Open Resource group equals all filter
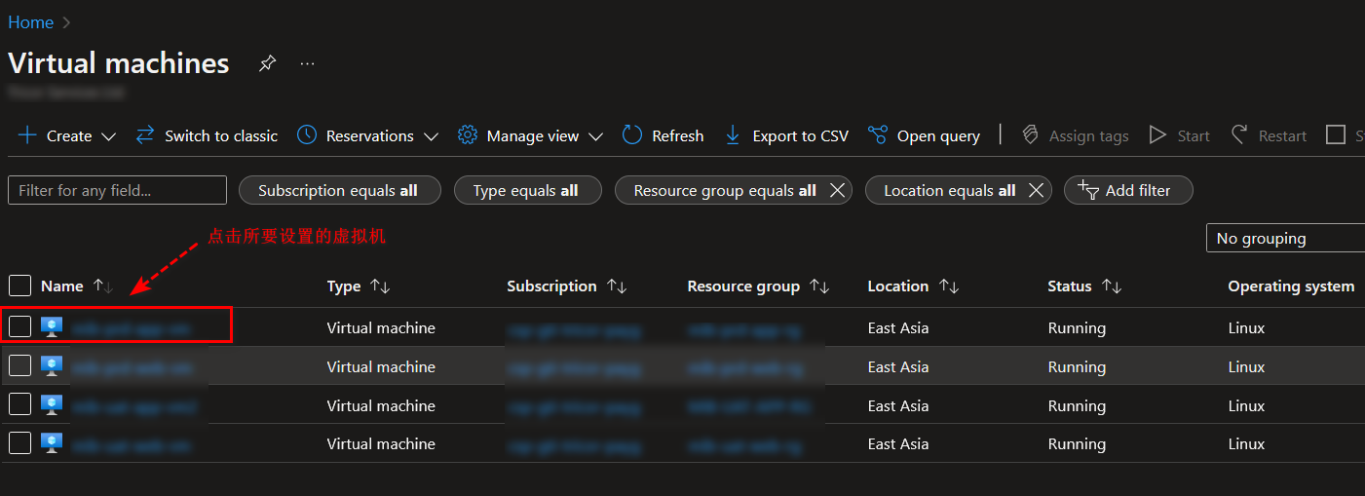The image size is (1365, 496). point(725,191)
